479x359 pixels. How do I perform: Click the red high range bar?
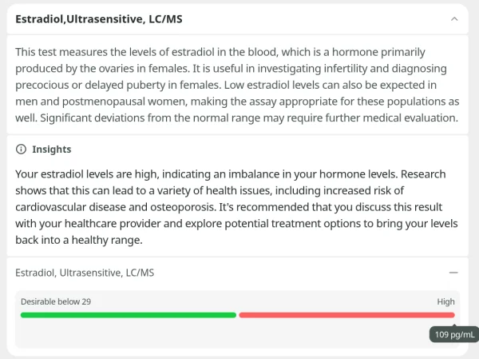click(346, 315)
